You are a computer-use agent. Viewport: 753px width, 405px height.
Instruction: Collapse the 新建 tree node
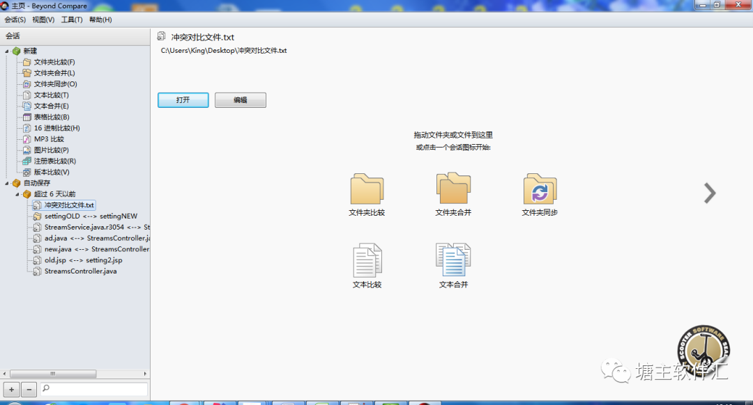[x=7, y=51]
